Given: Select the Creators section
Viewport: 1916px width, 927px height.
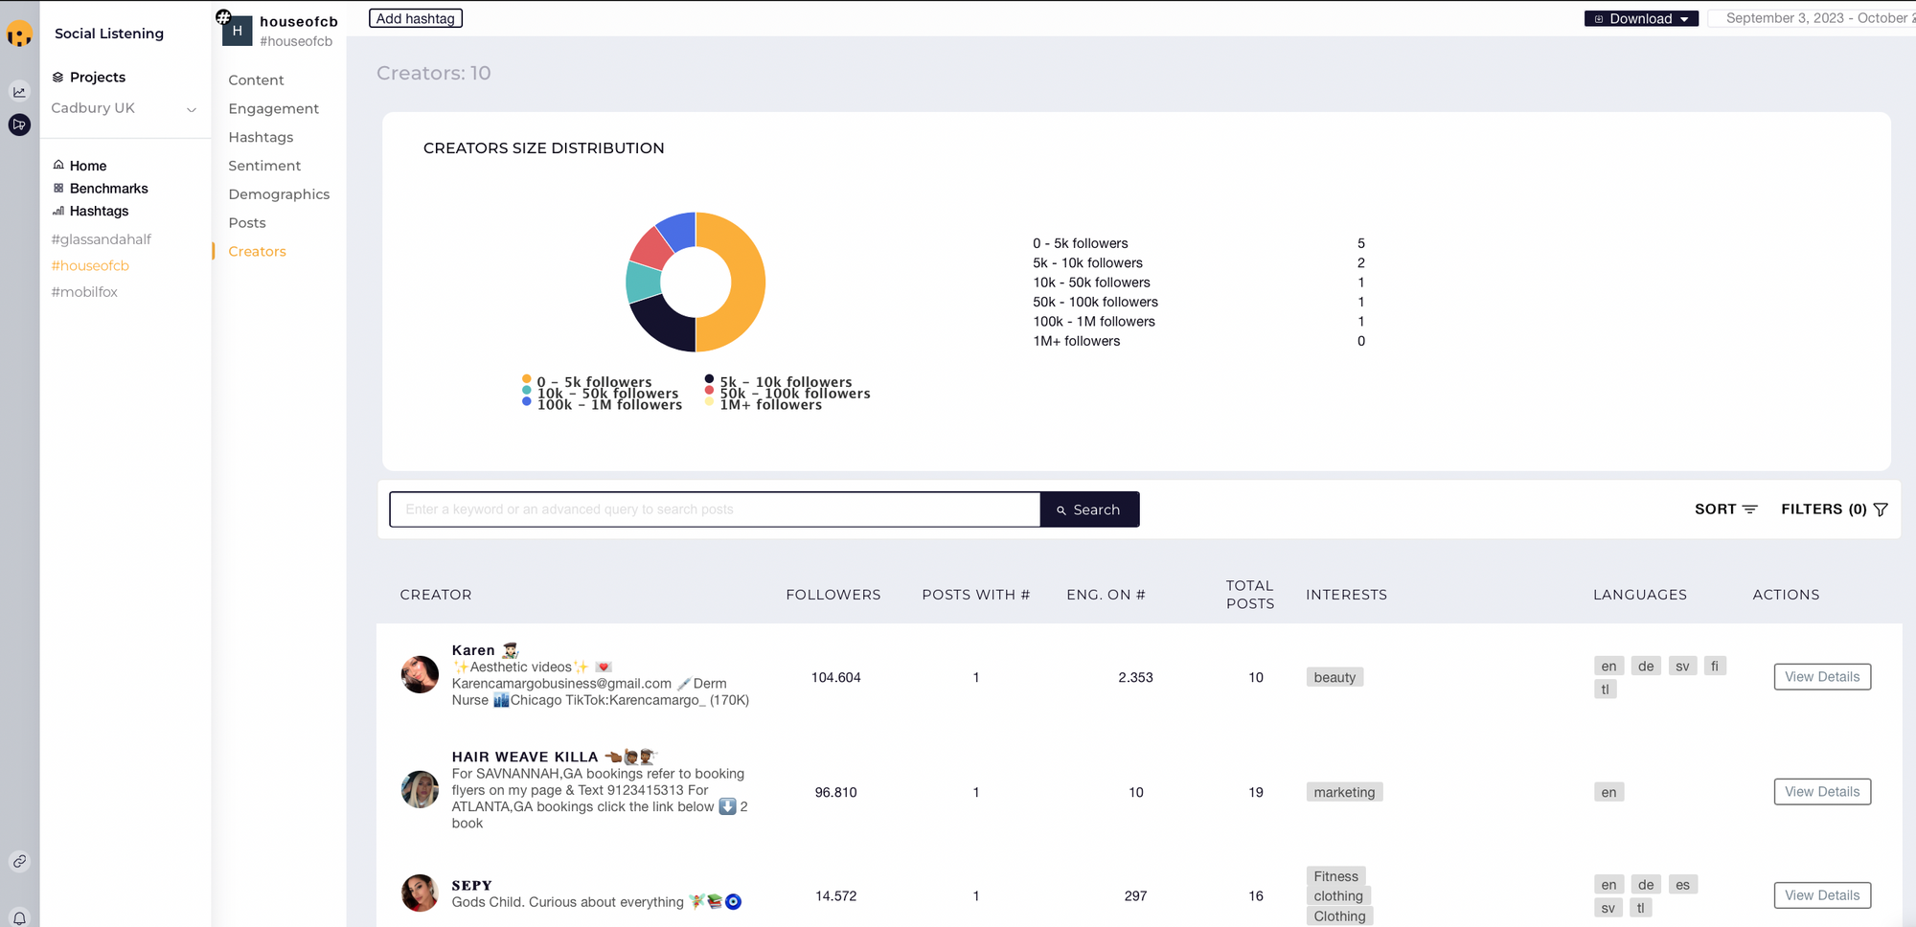Looking at the screenshot, I should point(257,252).
